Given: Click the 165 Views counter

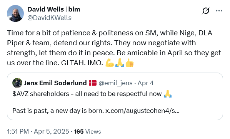Looking at the screenshot, I should click(87, 132).
